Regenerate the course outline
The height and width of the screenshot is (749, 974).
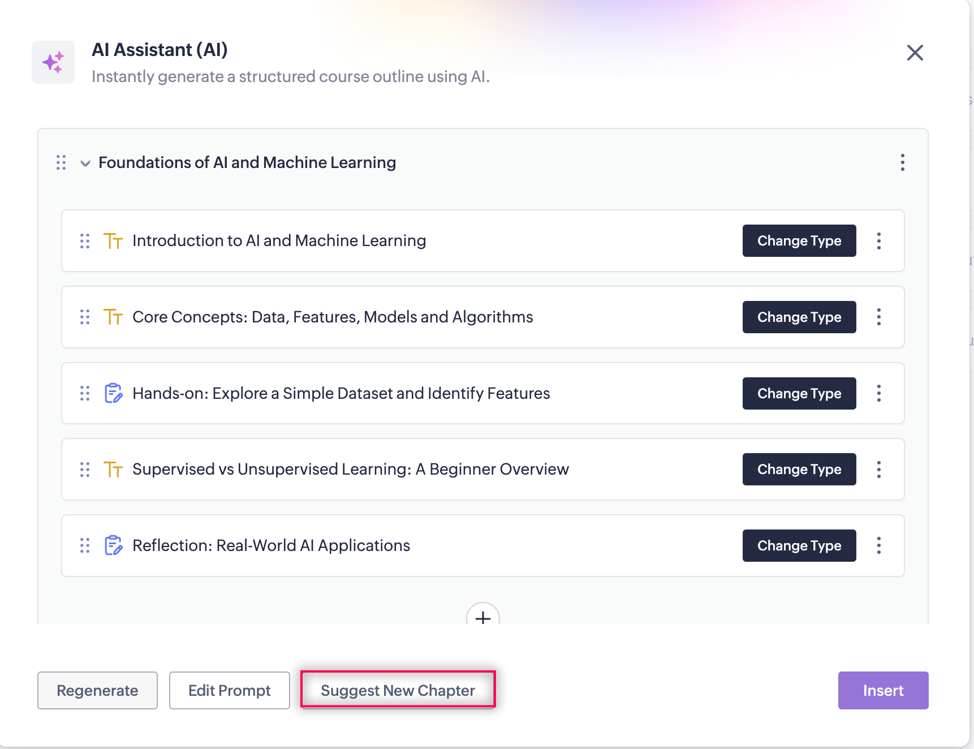tap(97, 690)
